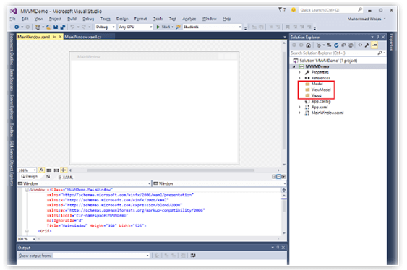Click the Save All toolbar icon
The width and height of the screenshot is (407, 270).
tap(63, 27)
